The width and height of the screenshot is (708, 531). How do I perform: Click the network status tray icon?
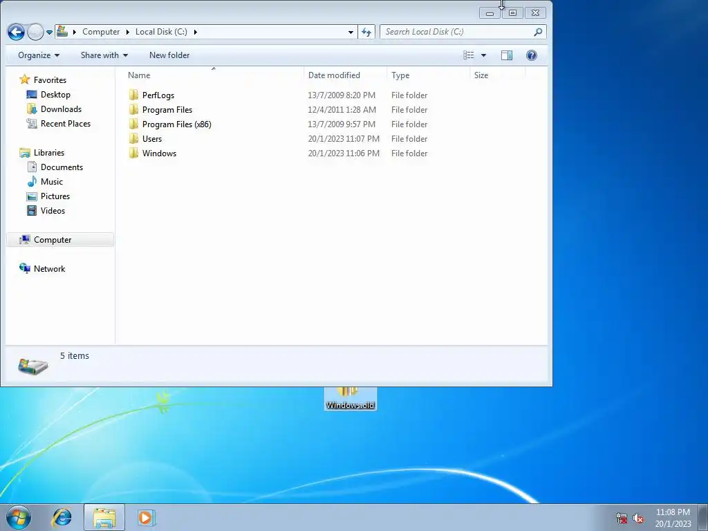tap(622, 518)
